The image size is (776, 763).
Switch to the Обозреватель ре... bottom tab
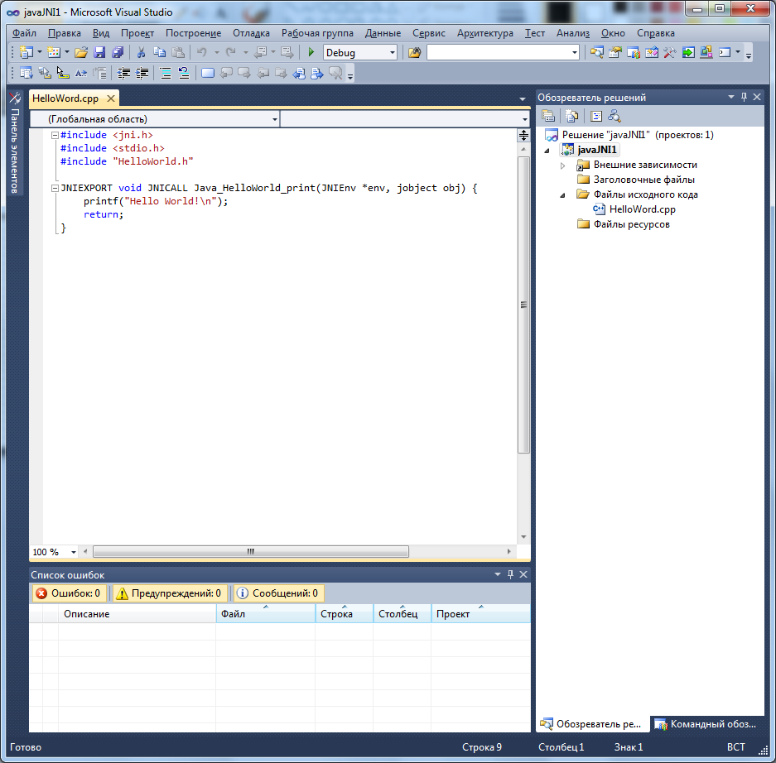(x=592, y=724)
